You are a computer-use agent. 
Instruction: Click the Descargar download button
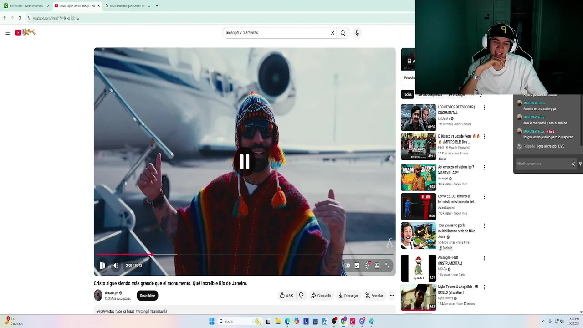348,296
